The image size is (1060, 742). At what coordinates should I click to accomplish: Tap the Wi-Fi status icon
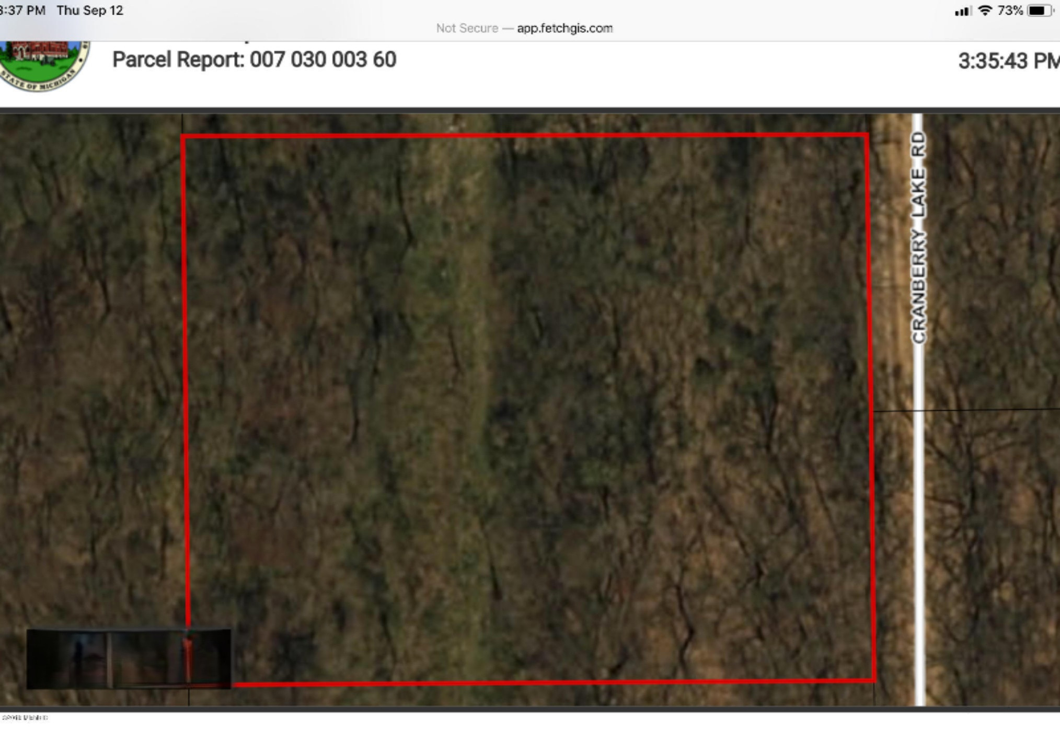pyautogui.click(x=985, y=10)
